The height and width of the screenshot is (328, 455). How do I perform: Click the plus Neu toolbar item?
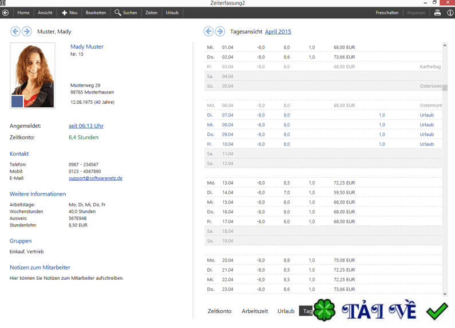[x=70, y=13]
